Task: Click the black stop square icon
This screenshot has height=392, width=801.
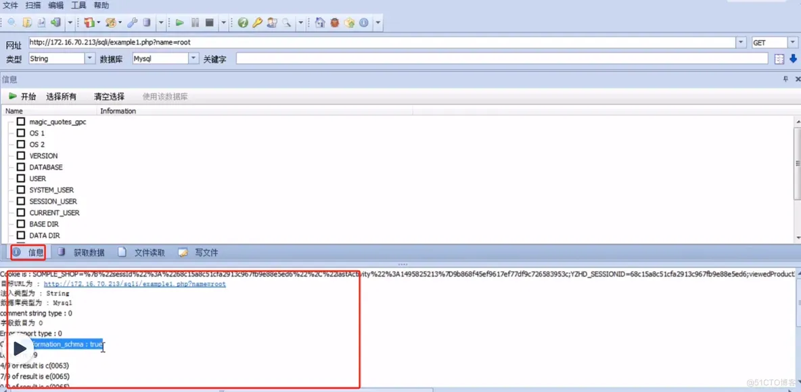Action: click(209, 22)
